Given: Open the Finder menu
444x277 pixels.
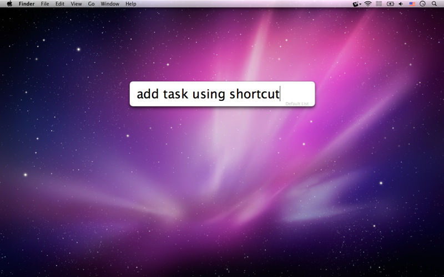Looking at the screenshot, I should pos(27,4).
